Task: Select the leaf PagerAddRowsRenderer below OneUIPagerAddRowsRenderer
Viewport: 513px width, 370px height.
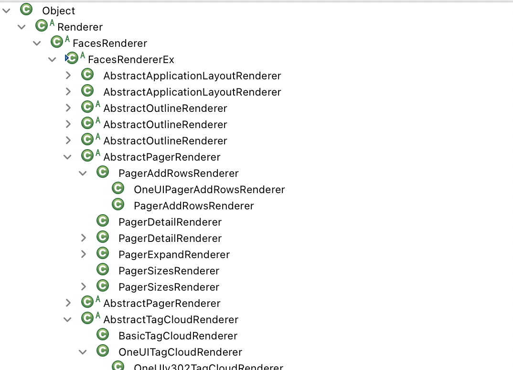Action: click(193, 206)
